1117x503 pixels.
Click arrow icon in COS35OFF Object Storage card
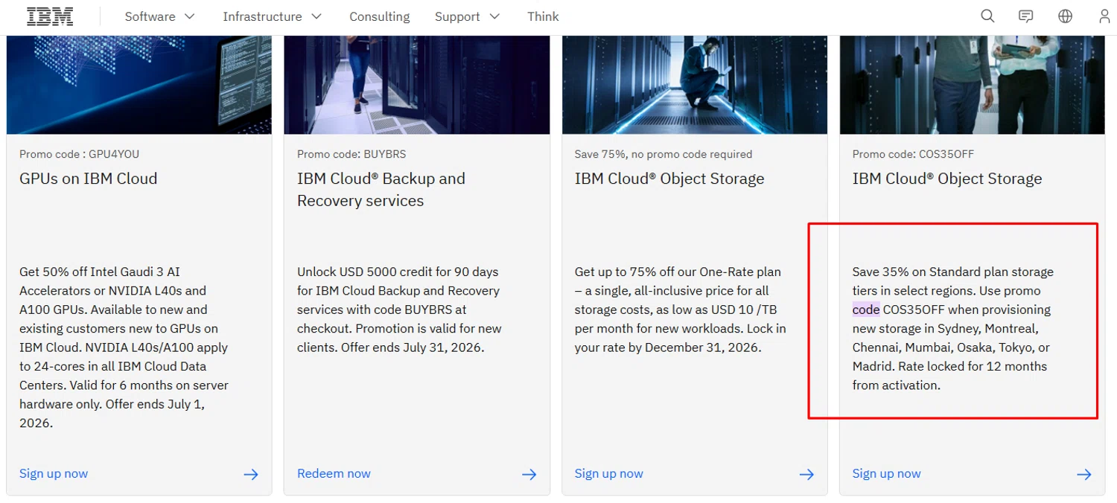(x=1084, y=474)
